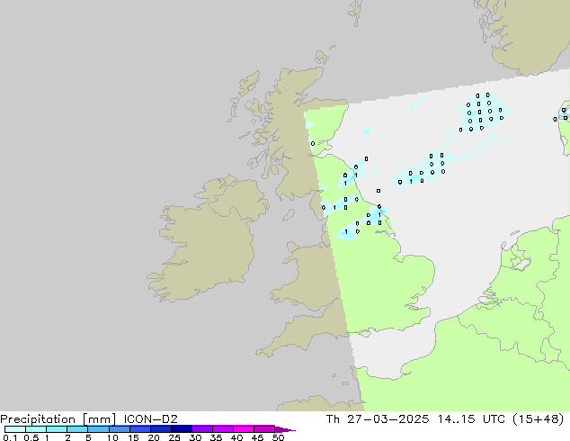
Task: Select the 1–2 mm legend swatch
Action: (57, 429)
